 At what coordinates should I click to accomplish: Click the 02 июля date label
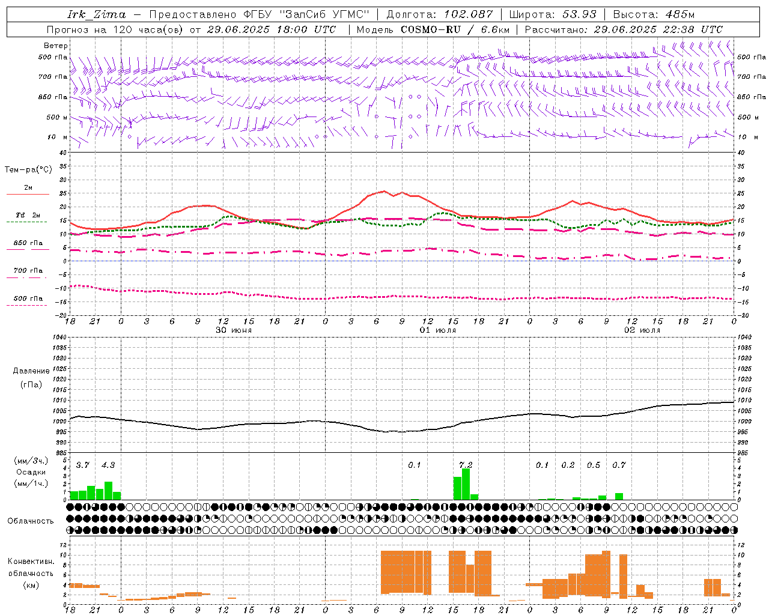point(642,330)
